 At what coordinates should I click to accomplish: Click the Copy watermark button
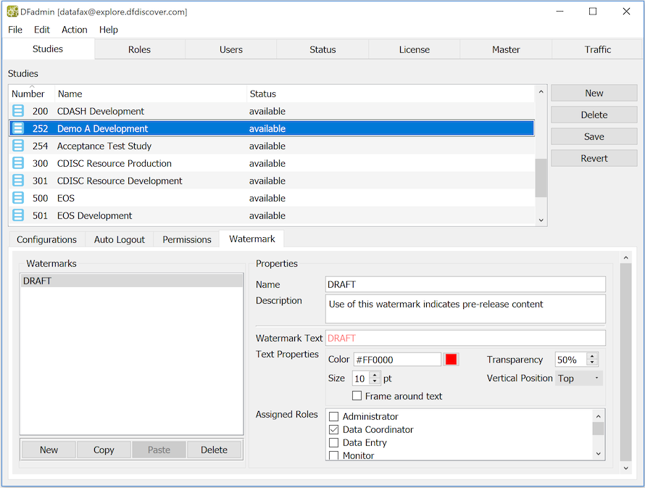104,450
